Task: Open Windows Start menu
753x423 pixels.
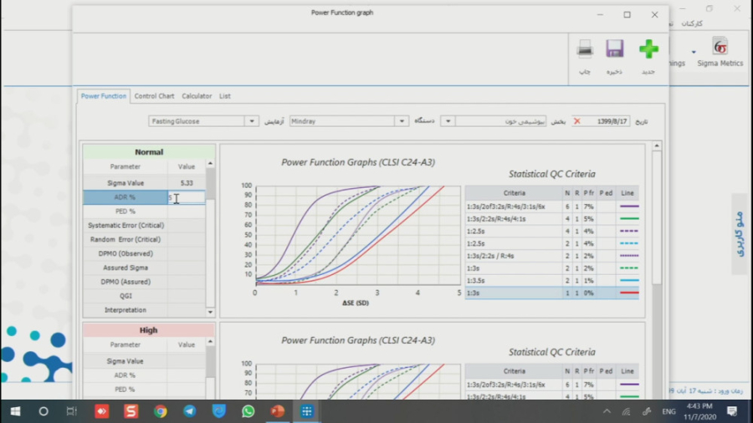Action: (x=15, y=411)
